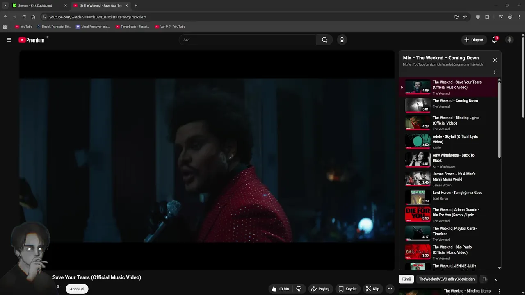Play Amy Winehouse - Back To Black

point(448,161)
